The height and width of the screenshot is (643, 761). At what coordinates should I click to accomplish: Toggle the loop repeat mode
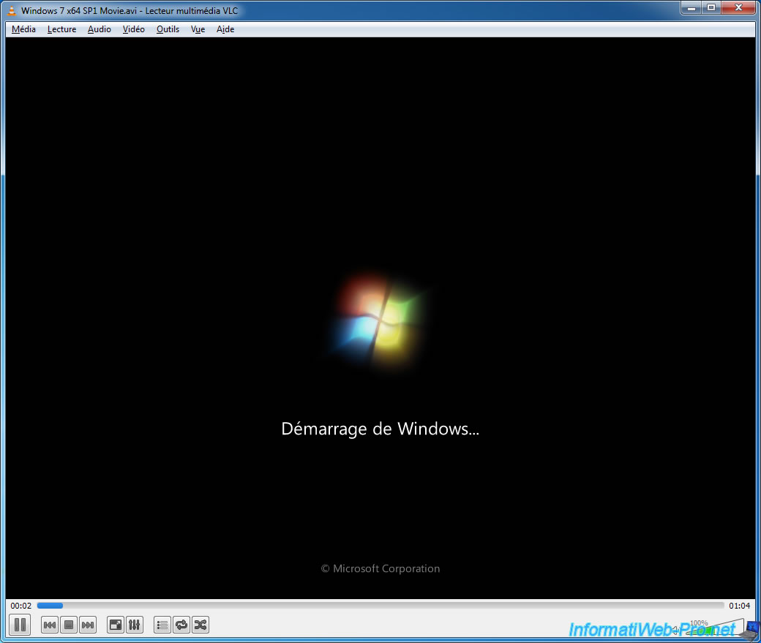[181, 625]
